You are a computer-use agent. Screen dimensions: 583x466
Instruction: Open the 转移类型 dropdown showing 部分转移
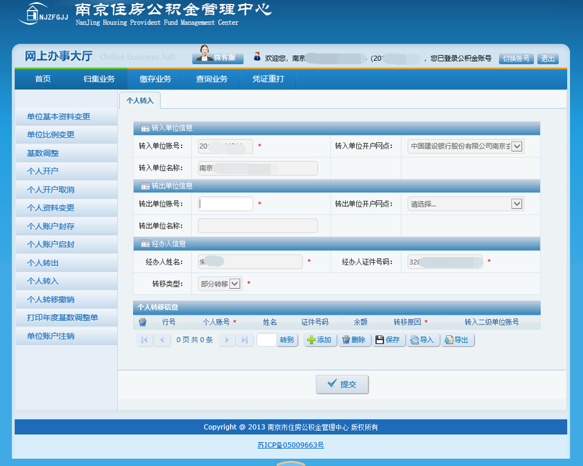pyautogui.click(x=235, y=284)
